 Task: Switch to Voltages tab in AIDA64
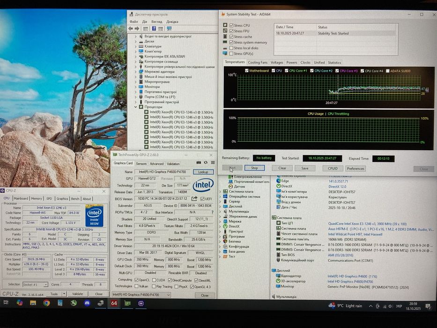[277, 62]
